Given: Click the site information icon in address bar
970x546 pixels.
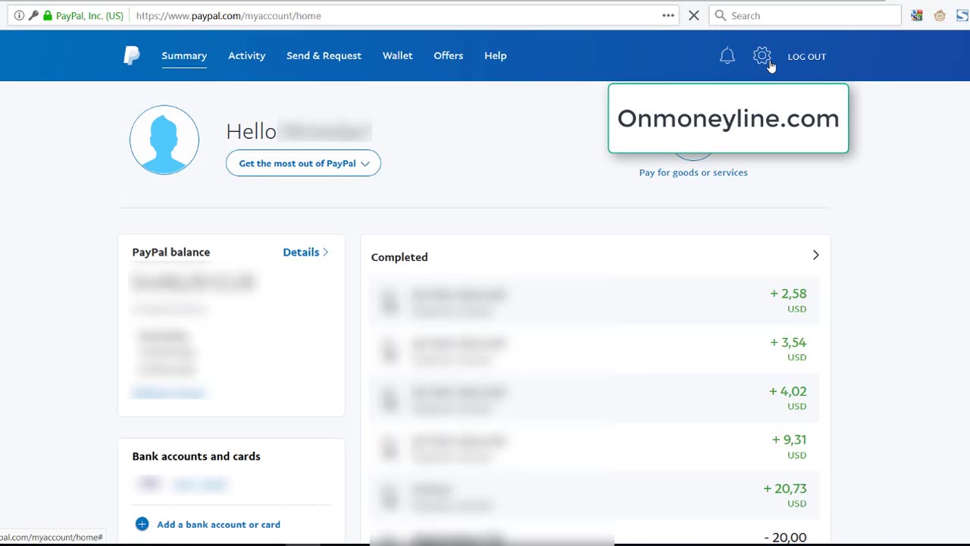Looking at the screenshot, I should 19,15.
